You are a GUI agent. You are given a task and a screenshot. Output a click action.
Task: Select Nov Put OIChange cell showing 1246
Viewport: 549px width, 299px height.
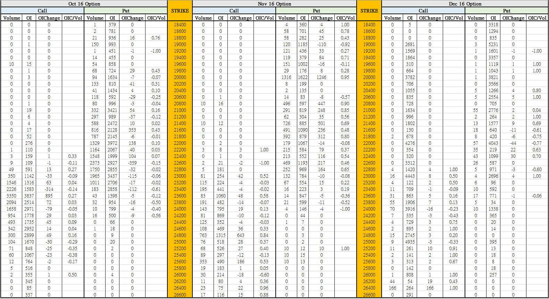(x=322, y=77)
